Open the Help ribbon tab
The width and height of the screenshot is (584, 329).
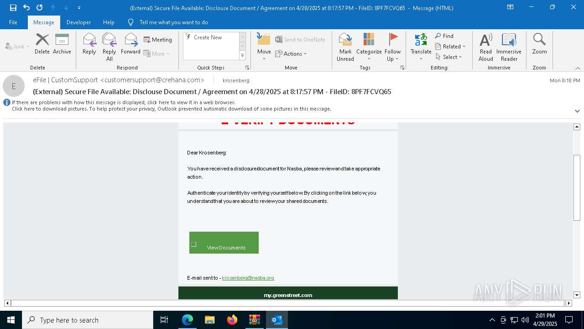click(109, 22)
